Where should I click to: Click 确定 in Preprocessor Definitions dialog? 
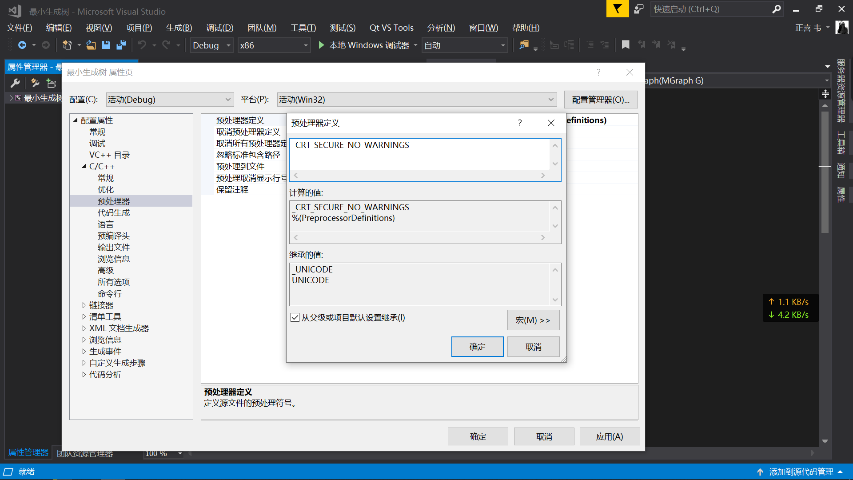tap(477, 347)
